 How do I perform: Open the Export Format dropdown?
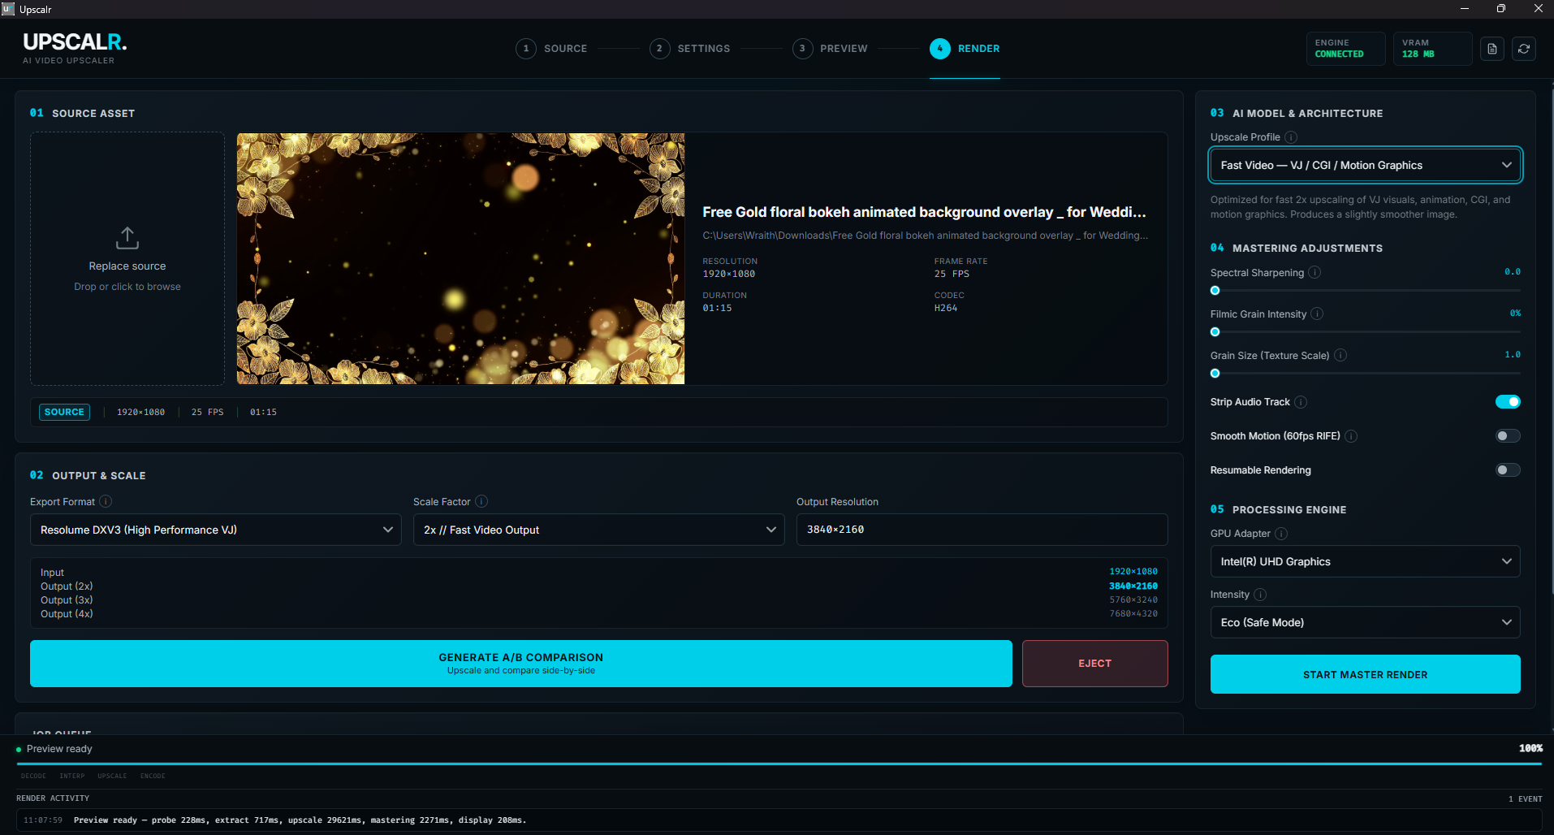point(216,530)
